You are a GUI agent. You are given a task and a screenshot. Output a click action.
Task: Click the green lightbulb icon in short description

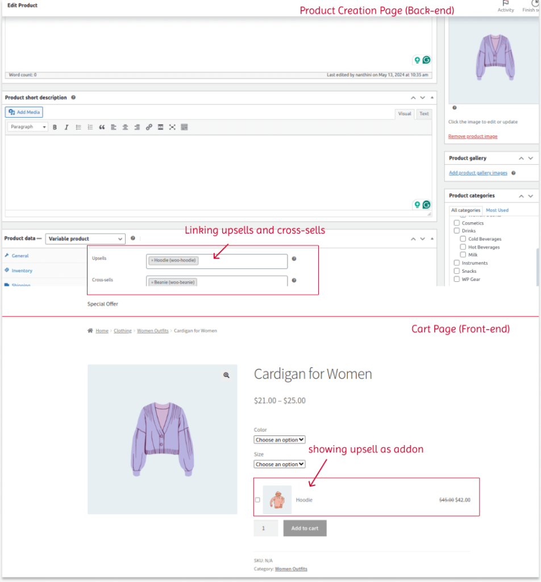point(417,205)
